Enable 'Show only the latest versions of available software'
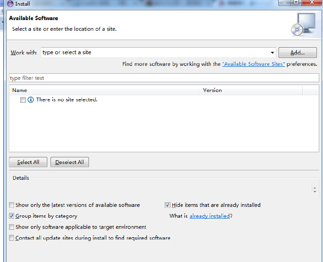 [x=12, y=205]
